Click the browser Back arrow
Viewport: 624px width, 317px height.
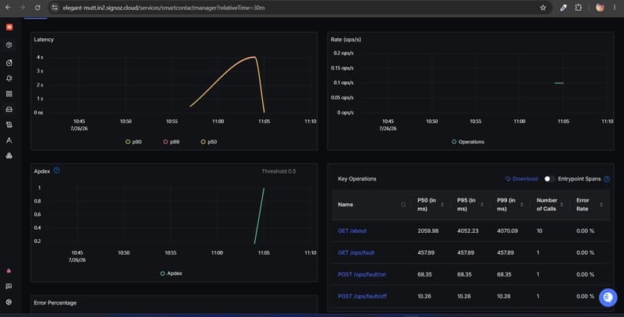pos(8,8)
